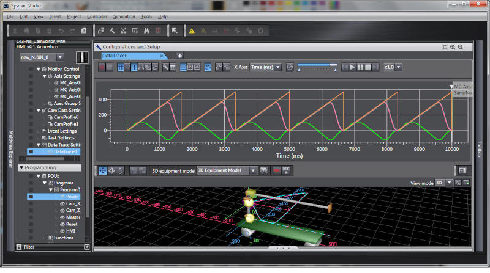Click the pan/move tool in 3D toolbar
490x273 pixels.
point(102,170)
